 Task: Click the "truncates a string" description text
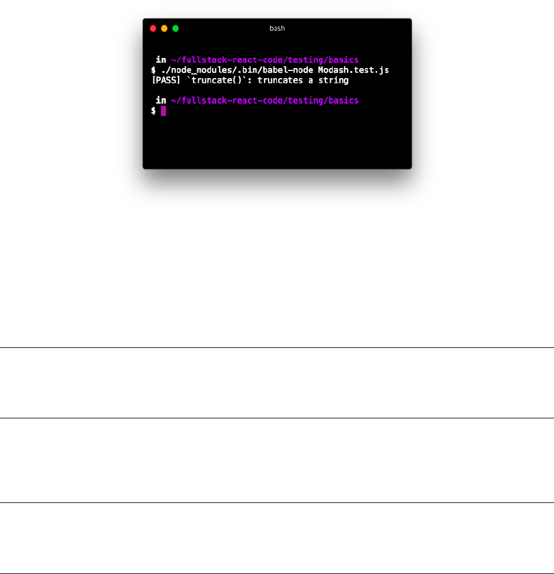point(303,80)
